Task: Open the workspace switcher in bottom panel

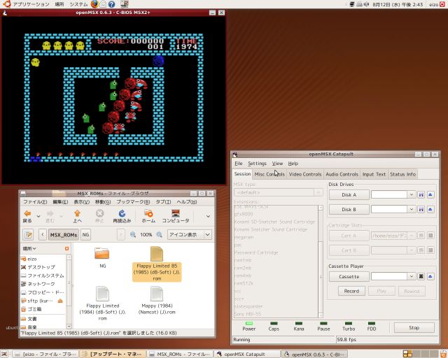Action: [x=421, y=354]
